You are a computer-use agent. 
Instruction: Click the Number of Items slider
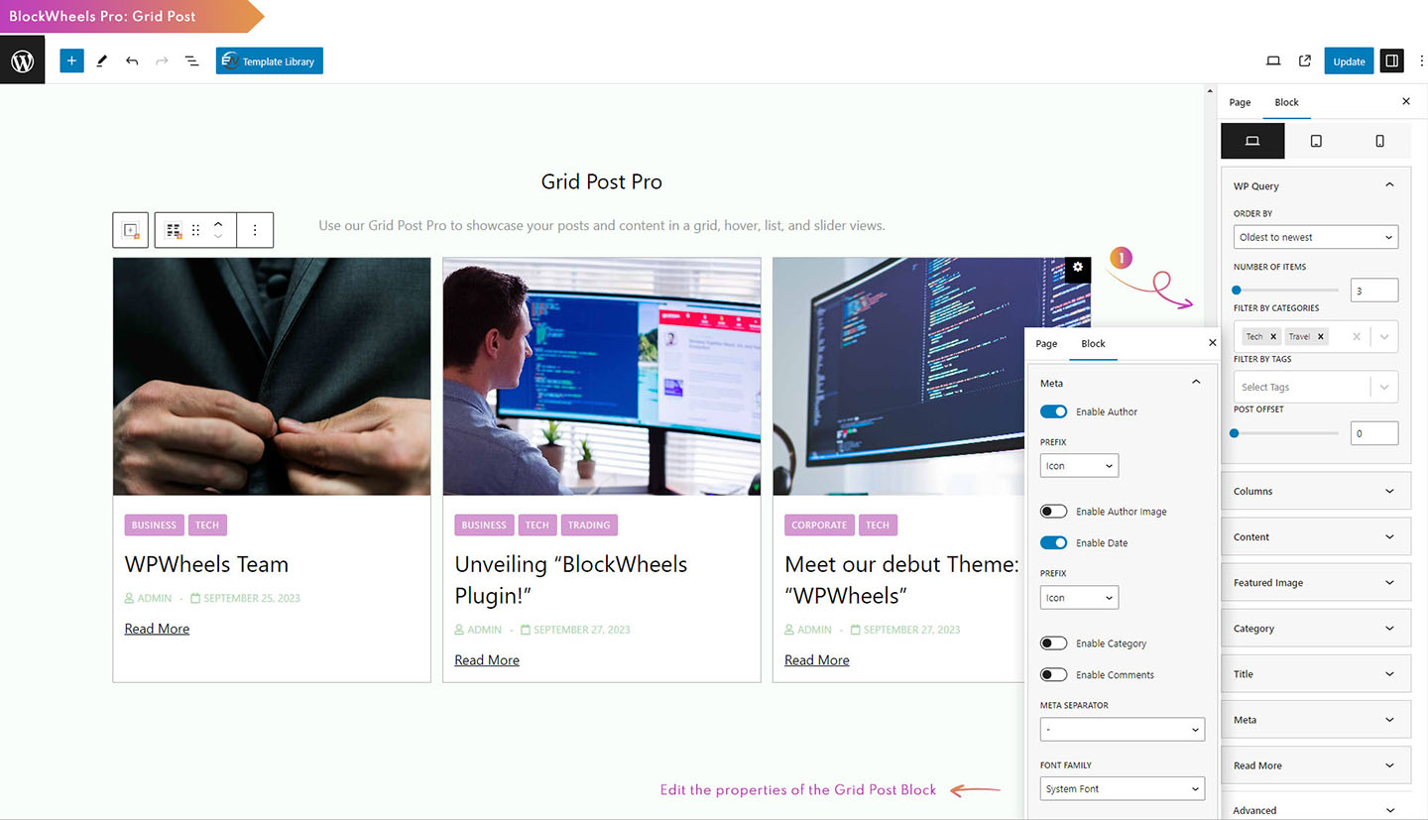[1285, 291]
